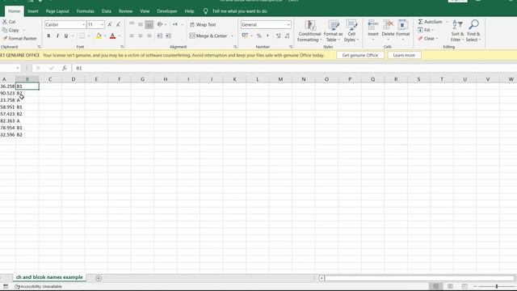Screen dimensions: 517x291
Task: Toggle underline formatting
Action: pos(66,36)
